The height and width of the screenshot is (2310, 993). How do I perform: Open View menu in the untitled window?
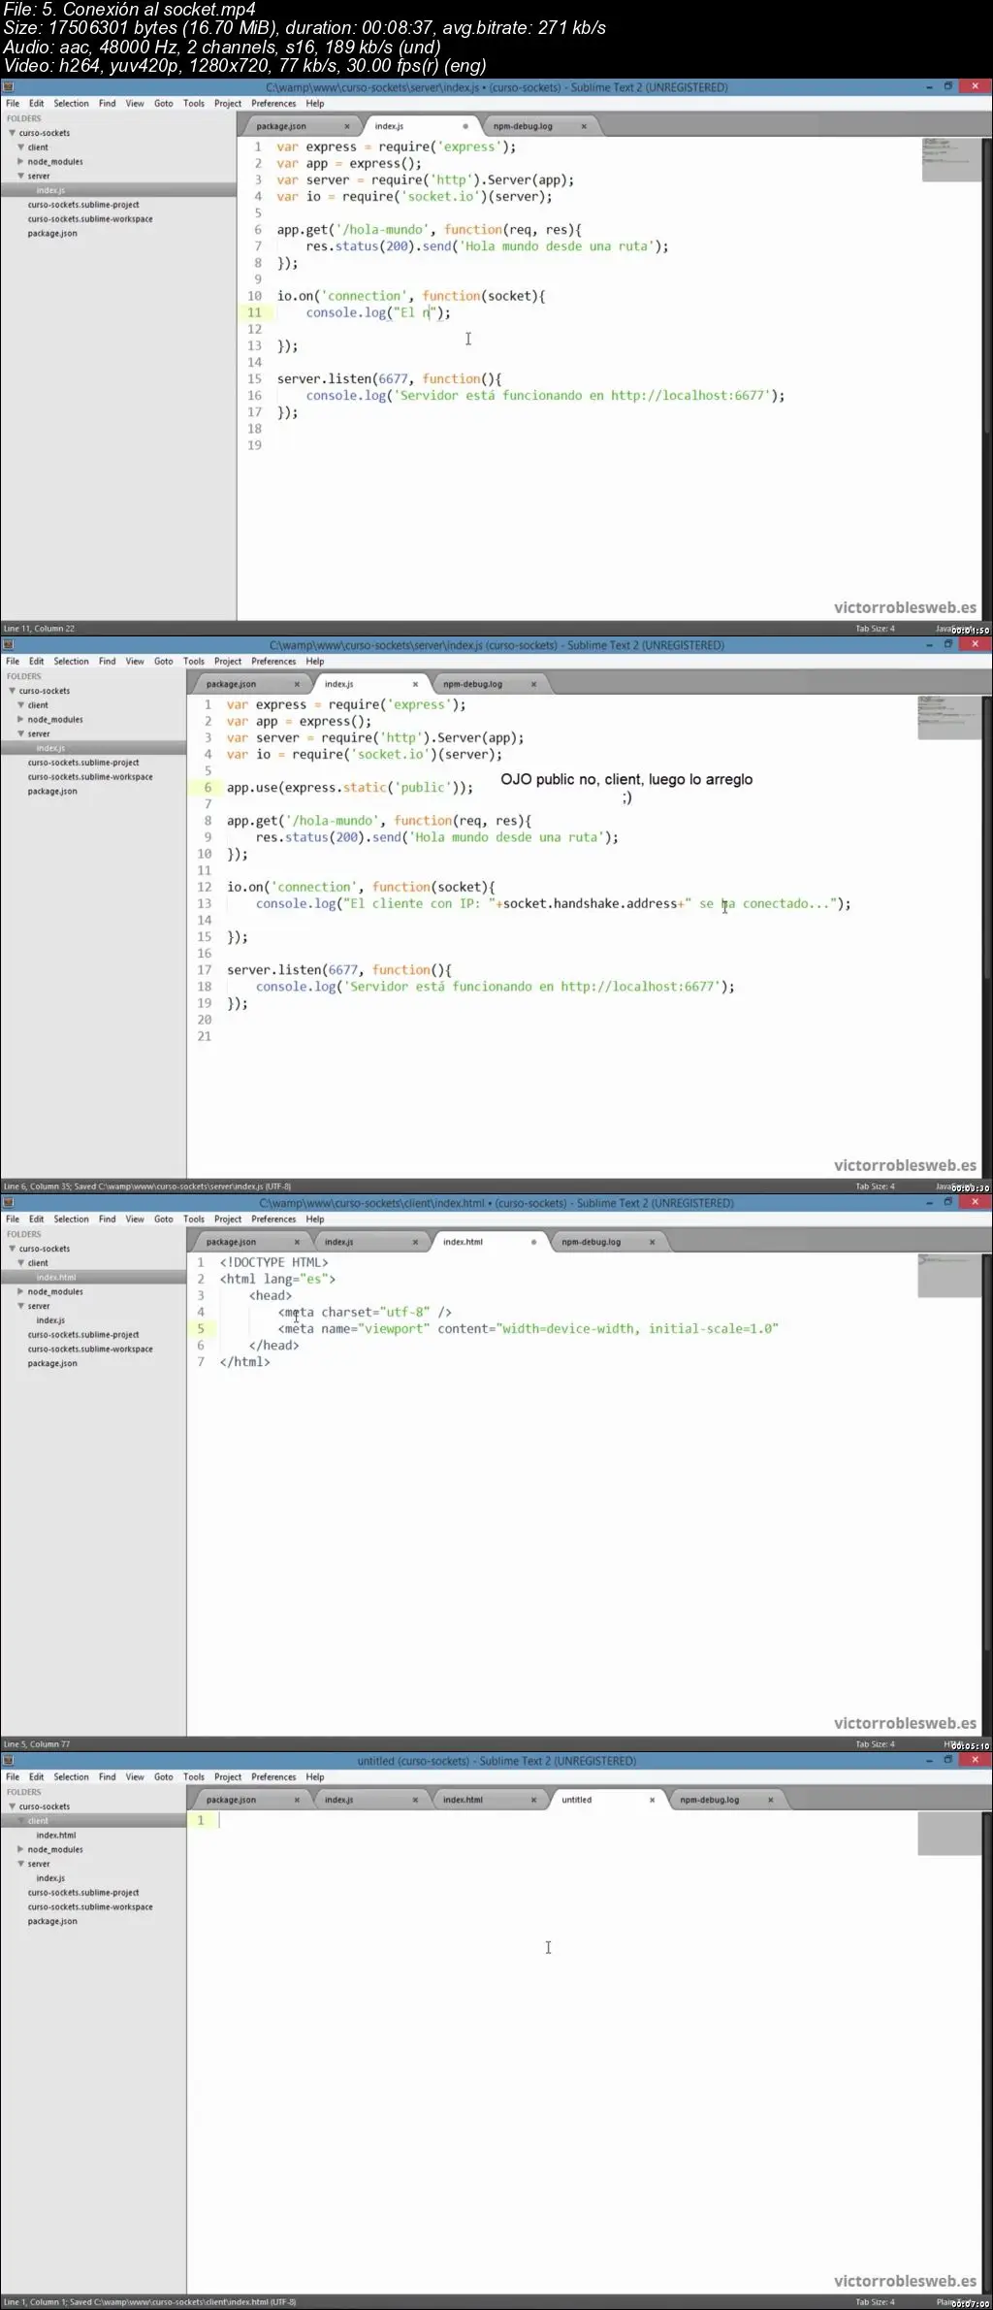point(135,1777)
